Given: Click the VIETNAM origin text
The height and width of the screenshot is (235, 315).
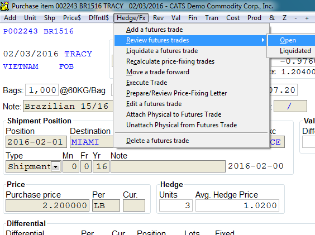Looking at the screenshot, I should (x=21, y=66).
